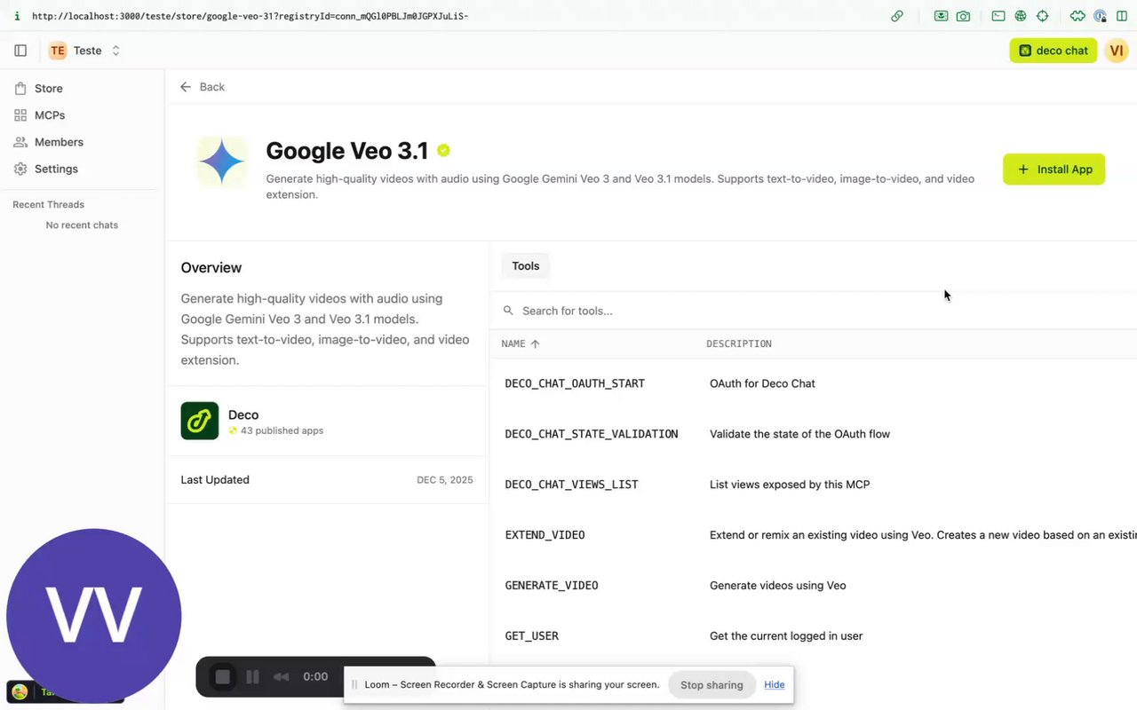The height and width of the screenshot is (710, 1137).
Task: Click 'Generate videos using Veo' description
Action: pyautogui.click(x=778, y=586)
